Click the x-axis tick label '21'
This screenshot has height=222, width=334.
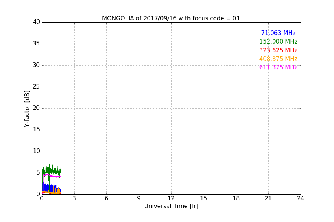(268, 198)
